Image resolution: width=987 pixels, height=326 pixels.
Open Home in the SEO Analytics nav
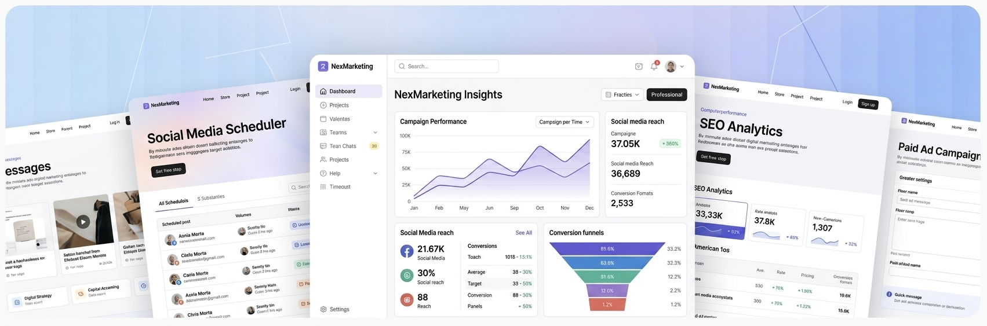click(x=763, y=92)
